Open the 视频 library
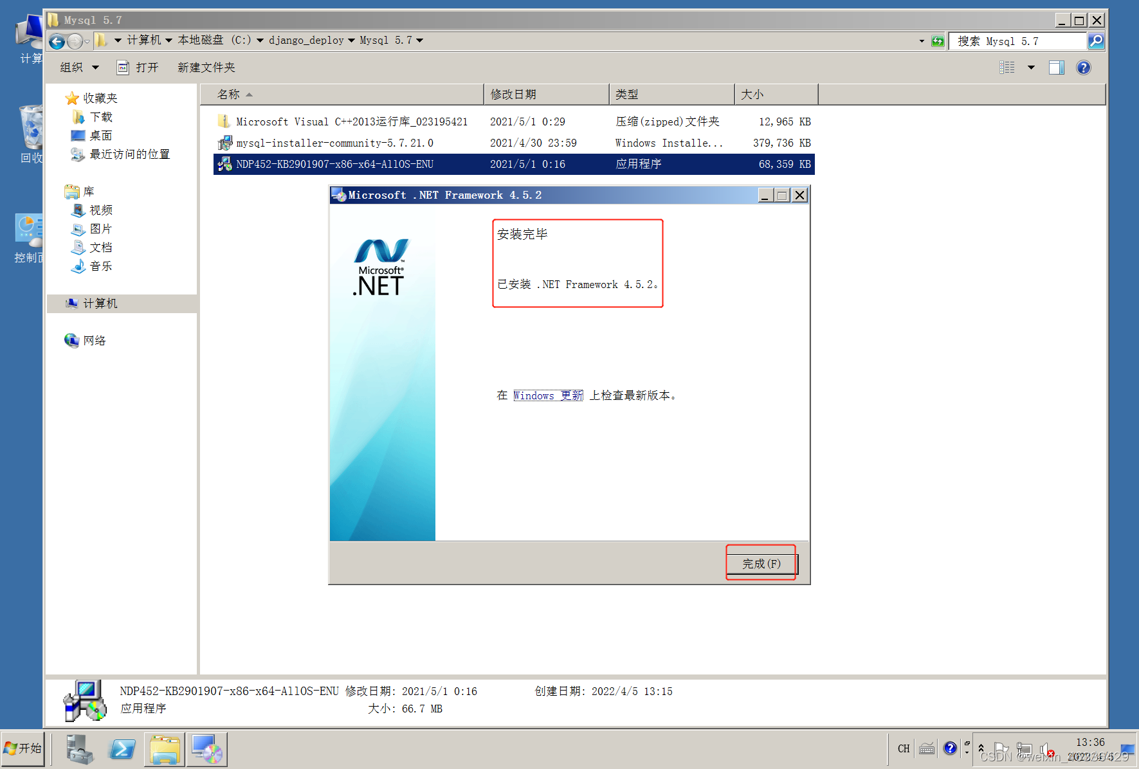Viewport: 1139px width, 769px height. coord(93,210)
